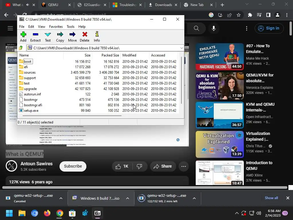Open the 7-Zip File menu
Image resolution: width=293 pixels, height=220 pixels.
click(22, 27)
